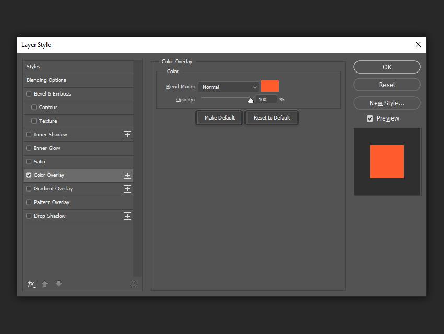
Task: Click the move effect down arrow
Action: coord(59,284)
